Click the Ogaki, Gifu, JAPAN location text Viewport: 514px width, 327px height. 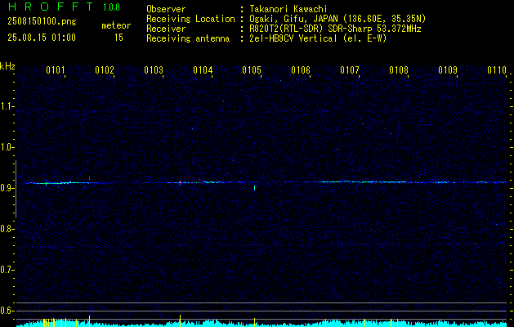coord(337,19)
